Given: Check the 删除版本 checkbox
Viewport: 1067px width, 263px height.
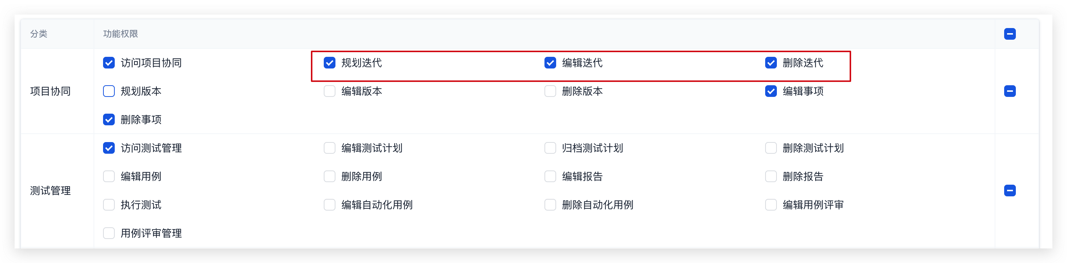Looking at the screenshot, I should pyautogui.click(x=550, y=91).
